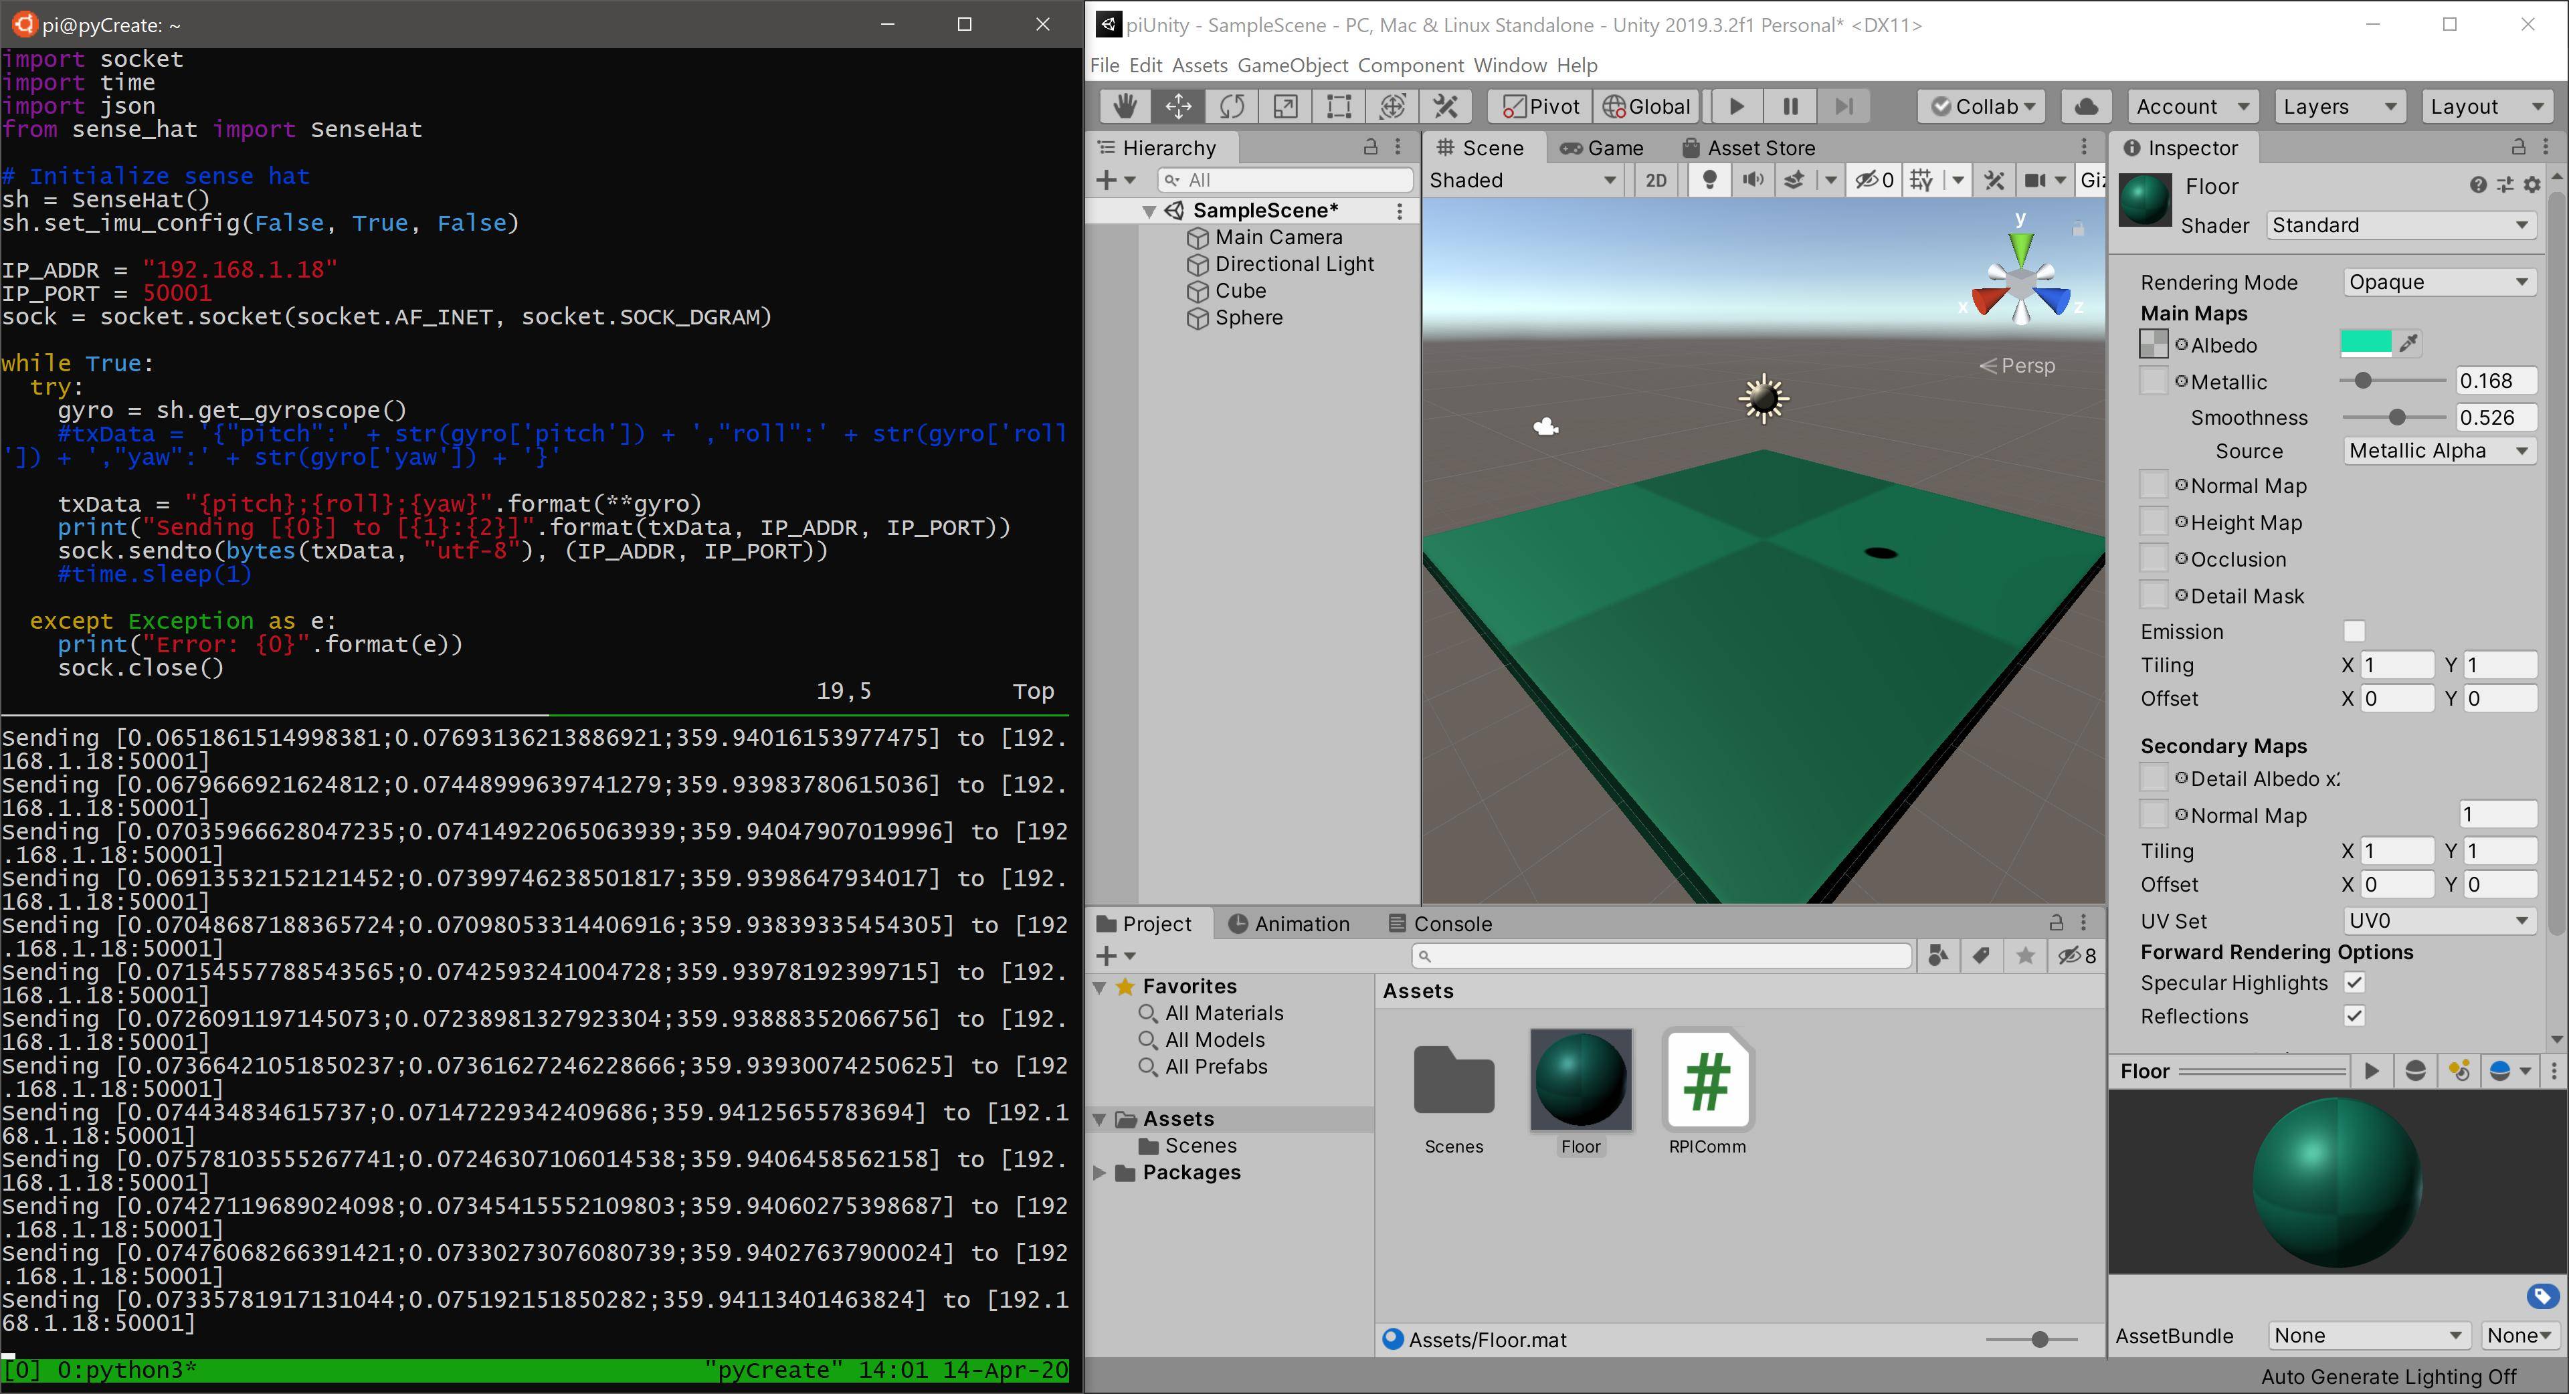Click the Pause button
The height and width of the screenshot is (1394, 2569).
[1790, 107]
